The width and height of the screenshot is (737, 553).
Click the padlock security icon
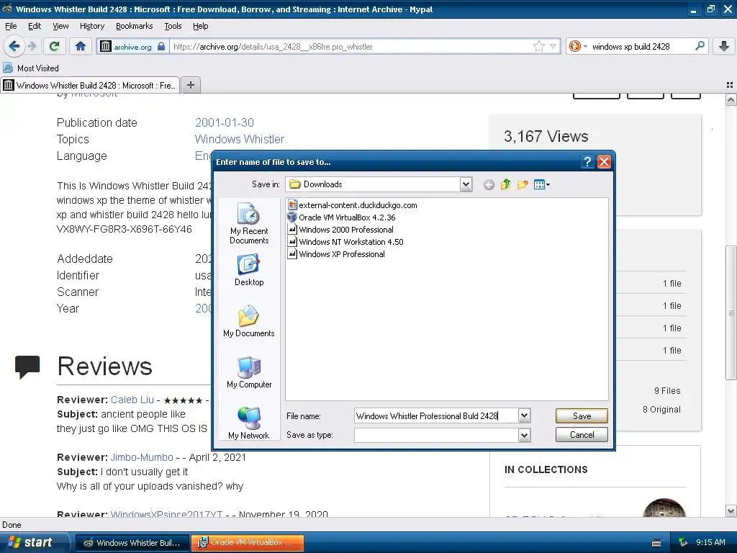(x=161, y=47)
